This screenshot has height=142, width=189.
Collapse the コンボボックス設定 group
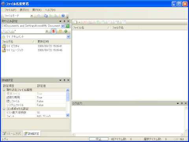click(x=4, y=109)
